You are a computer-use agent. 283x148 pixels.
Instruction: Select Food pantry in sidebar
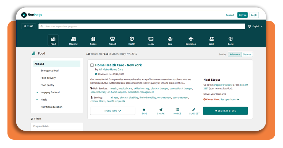pos(47,85)
